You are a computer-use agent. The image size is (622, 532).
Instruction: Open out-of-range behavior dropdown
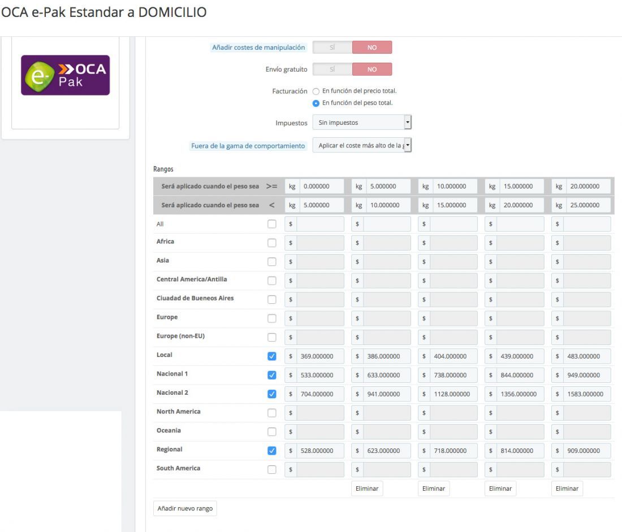pos(362,145)
